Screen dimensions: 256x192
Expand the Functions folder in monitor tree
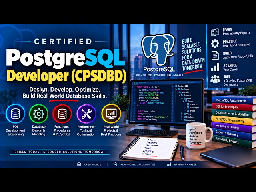click(182, 117)
